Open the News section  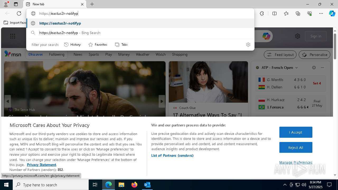(x=78, y=54)
